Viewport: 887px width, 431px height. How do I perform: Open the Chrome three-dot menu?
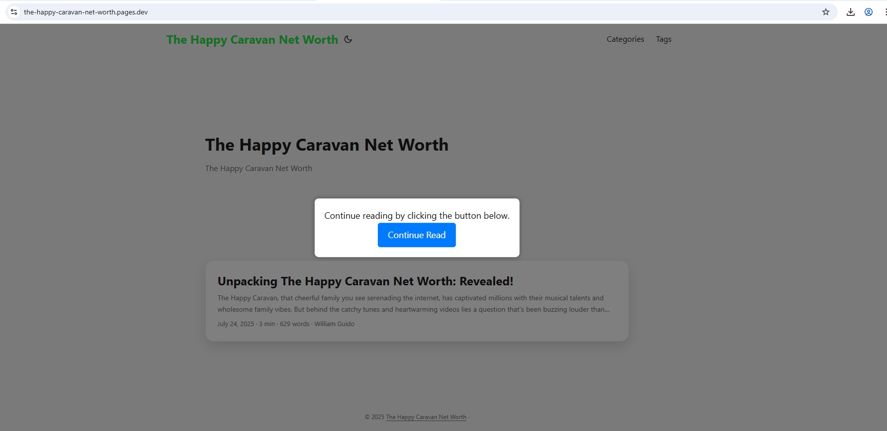885,12
